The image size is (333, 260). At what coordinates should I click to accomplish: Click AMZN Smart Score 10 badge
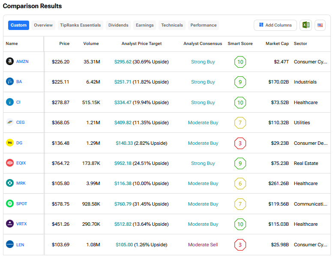pyautogui.click(x=240, y=62)
